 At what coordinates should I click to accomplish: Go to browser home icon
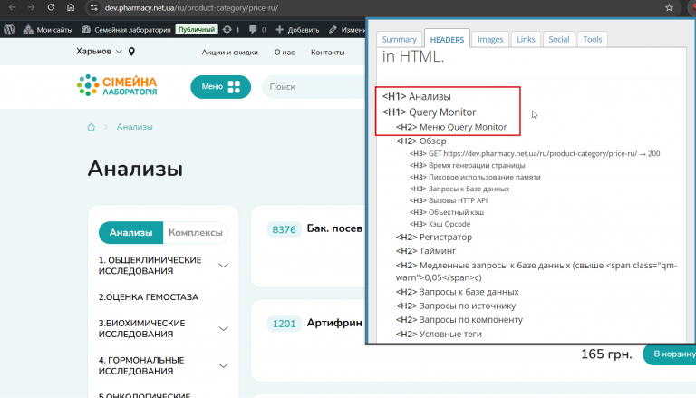pyautogui.click(x=71, y=7)
